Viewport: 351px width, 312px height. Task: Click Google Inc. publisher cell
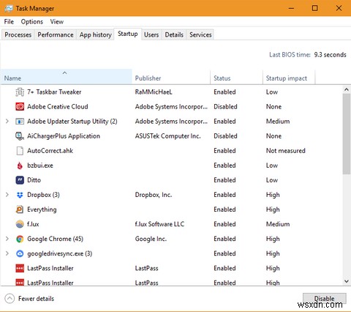pos(151,239)
